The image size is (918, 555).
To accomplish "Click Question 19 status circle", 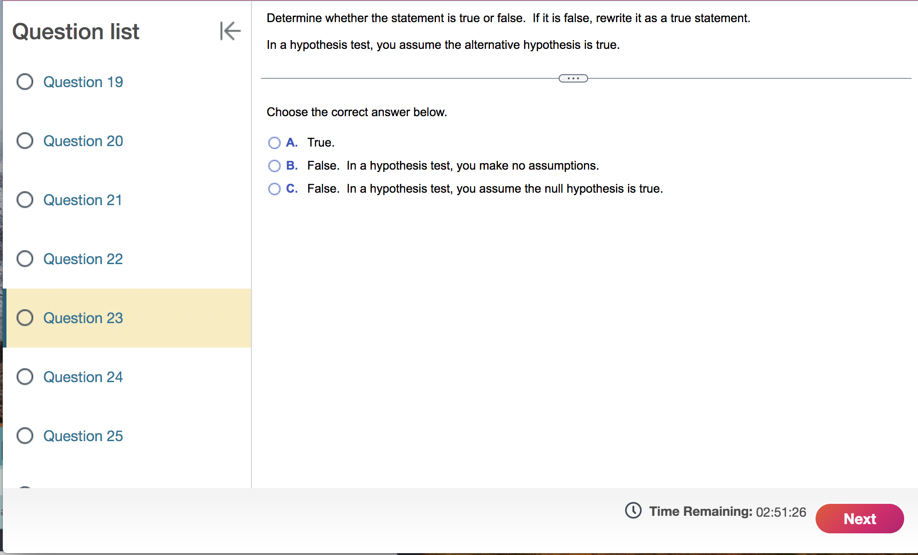I will coord(25,82).
